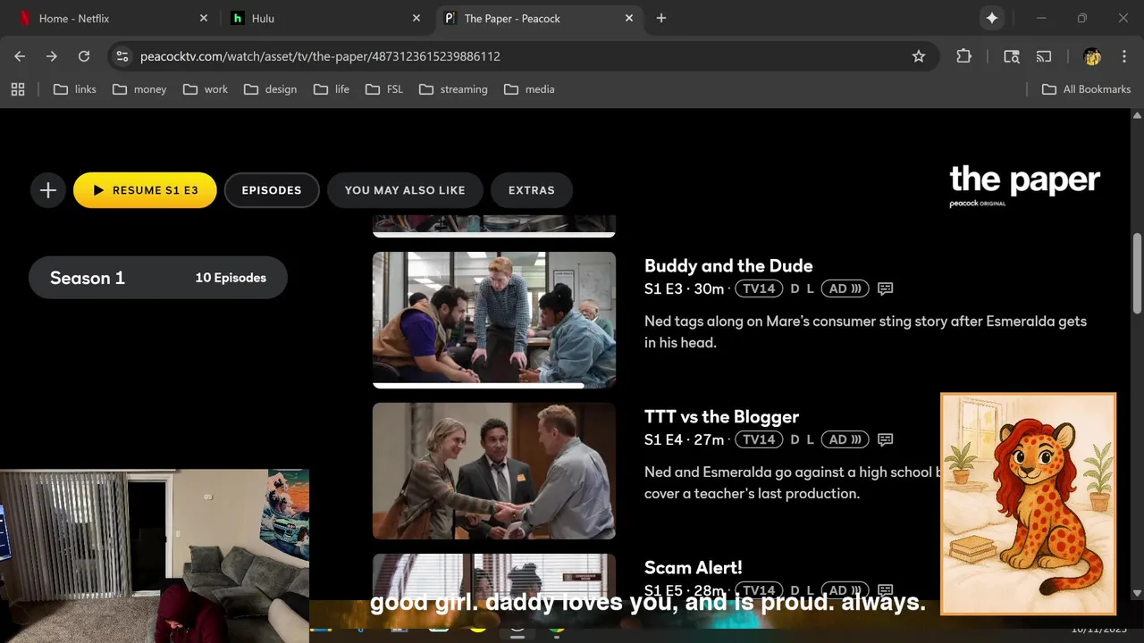Click the TV14 rating badge for TTT vs the Blogger

(x=759, y=439)
